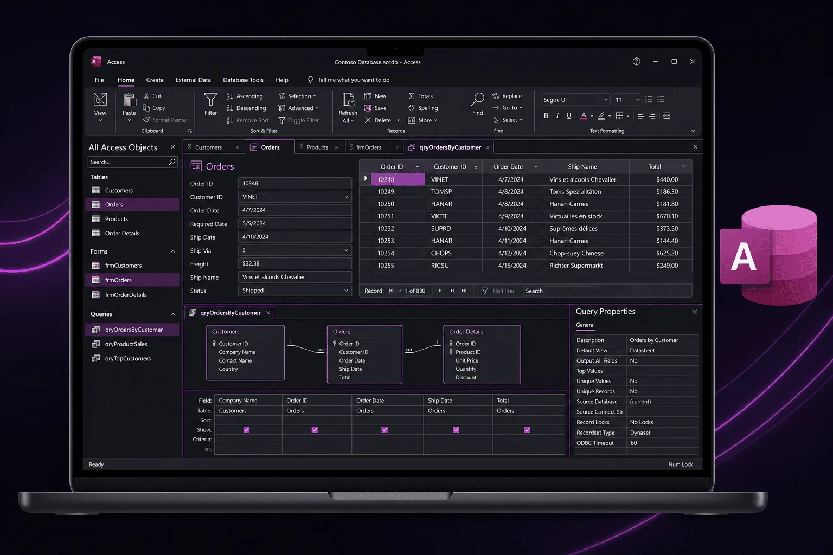Click the Gridlines icon in Text Formatting
Viewport: 833px width, 555px height.
click(619, 115)
